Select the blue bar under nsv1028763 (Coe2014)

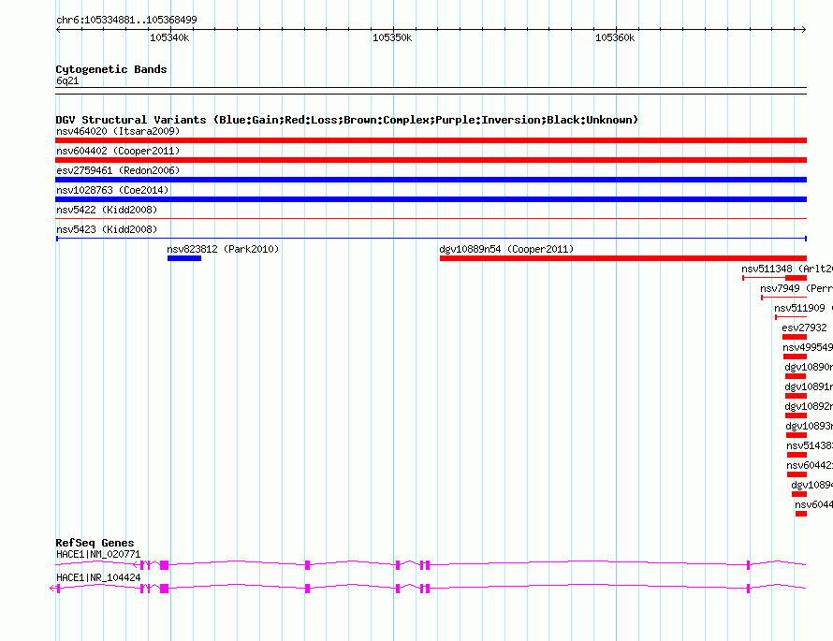[x=431, y=199]
